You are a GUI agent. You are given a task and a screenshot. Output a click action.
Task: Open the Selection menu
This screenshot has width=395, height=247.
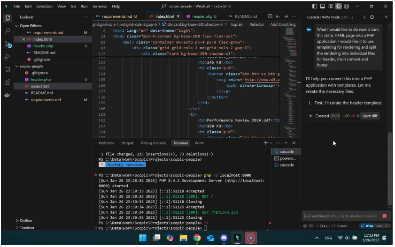(44, 6)
